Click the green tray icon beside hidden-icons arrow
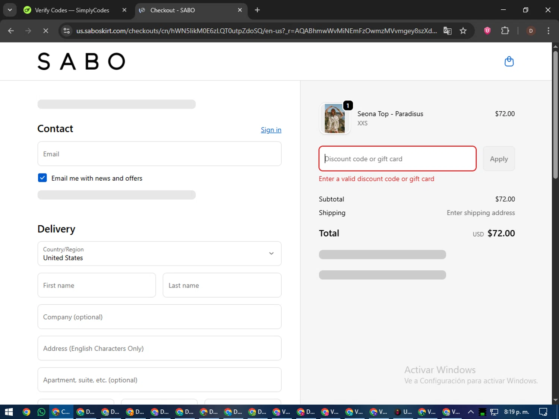The height and width of the screenshot is (419, 559). pyautogui.click(x=482, y=412)
